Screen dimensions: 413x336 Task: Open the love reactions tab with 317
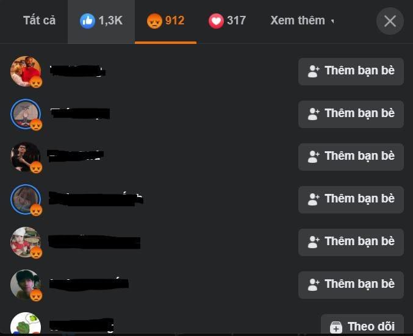click(x=227, y=21)
